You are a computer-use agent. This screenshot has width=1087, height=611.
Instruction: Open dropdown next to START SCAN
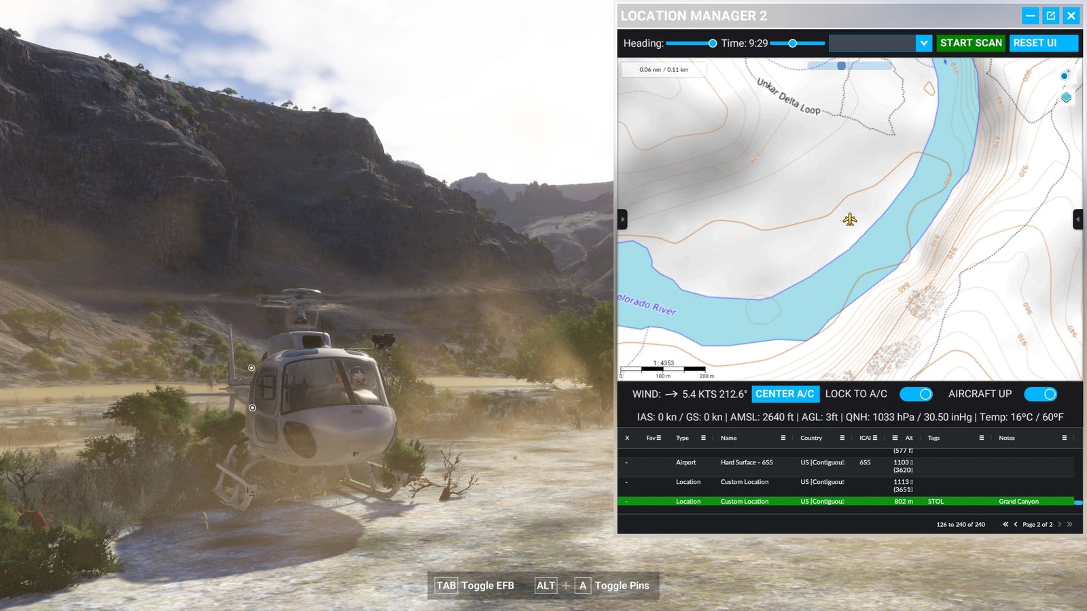click(923, 43)
